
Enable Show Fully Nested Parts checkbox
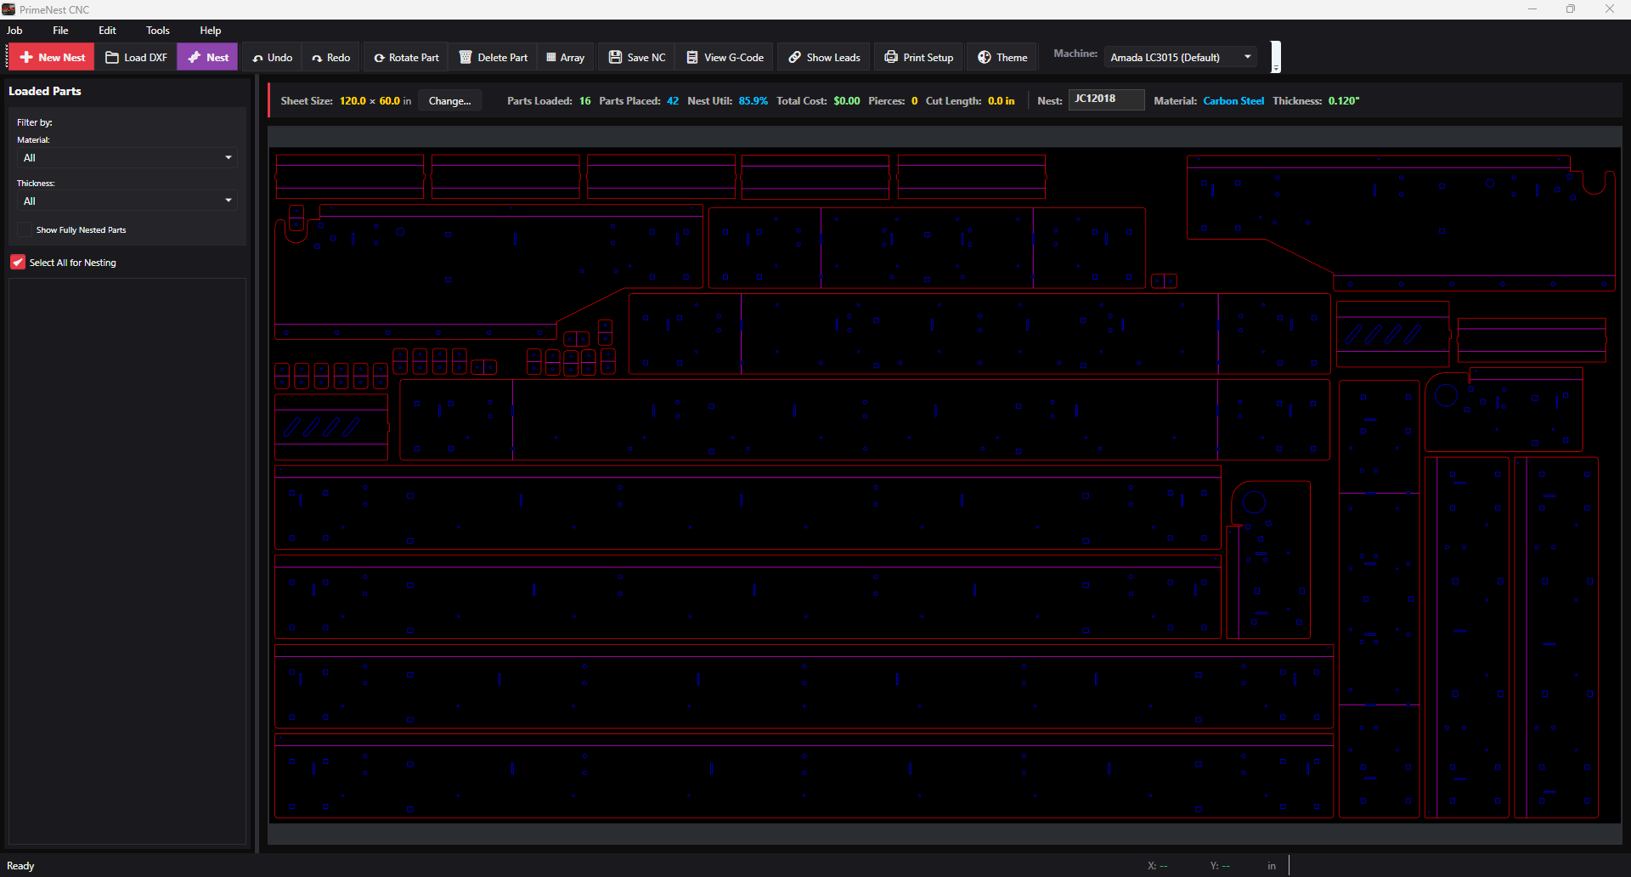[x=24, y=229]
